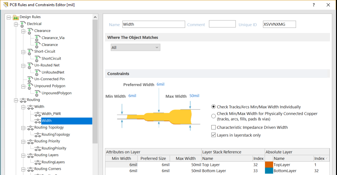Select the Width_PWR rule
Screen dimensions: 337x175
pyautogui.click(x=51, y=114)
